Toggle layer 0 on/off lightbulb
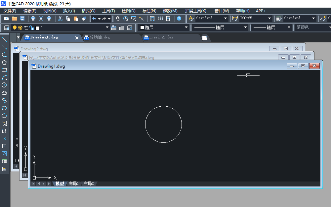Screen dimensions: 331x207 (15, 28)
